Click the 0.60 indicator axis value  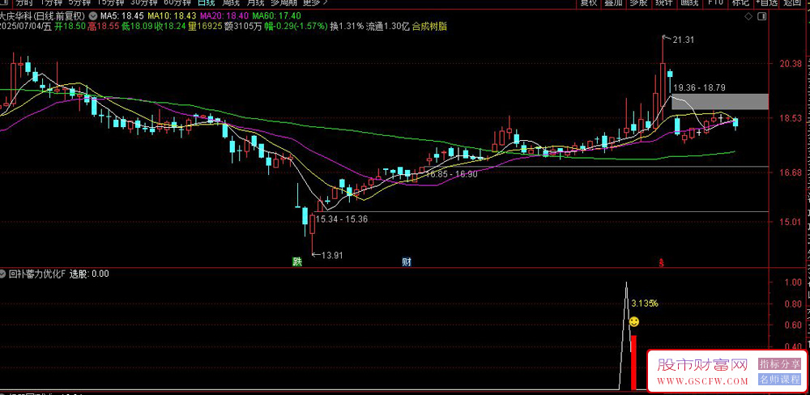[x=792, y=325]
